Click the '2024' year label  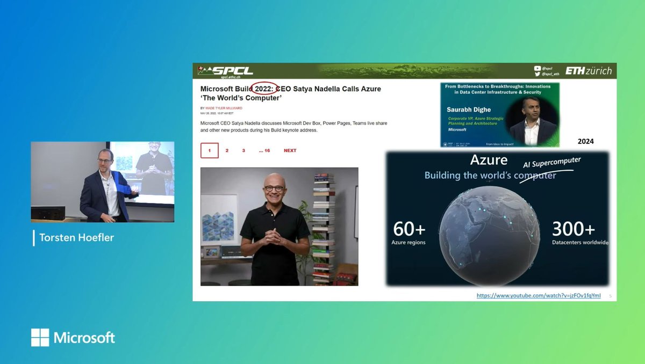tap(586, 142)
